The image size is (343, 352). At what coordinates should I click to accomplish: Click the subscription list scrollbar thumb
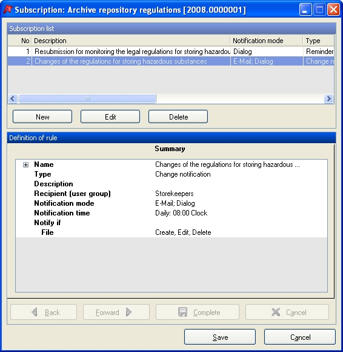pos(87,98)
